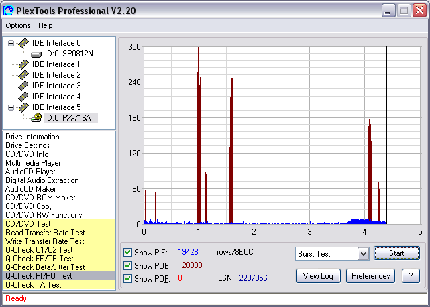Click the PlexTools app icon in title bar
This screenshot has width=430, height=307.
[x=9, y=11]
